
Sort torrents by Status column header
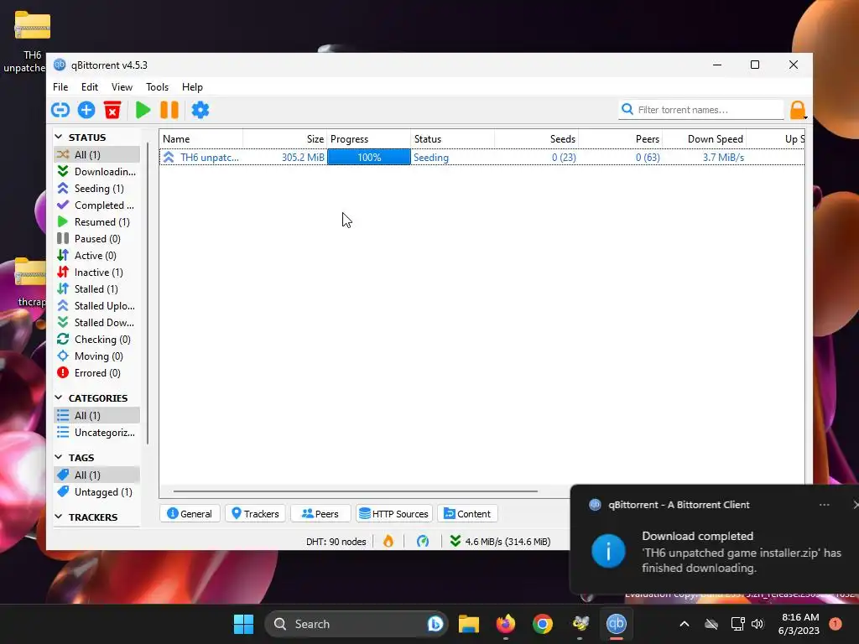(x=452, y=139)
